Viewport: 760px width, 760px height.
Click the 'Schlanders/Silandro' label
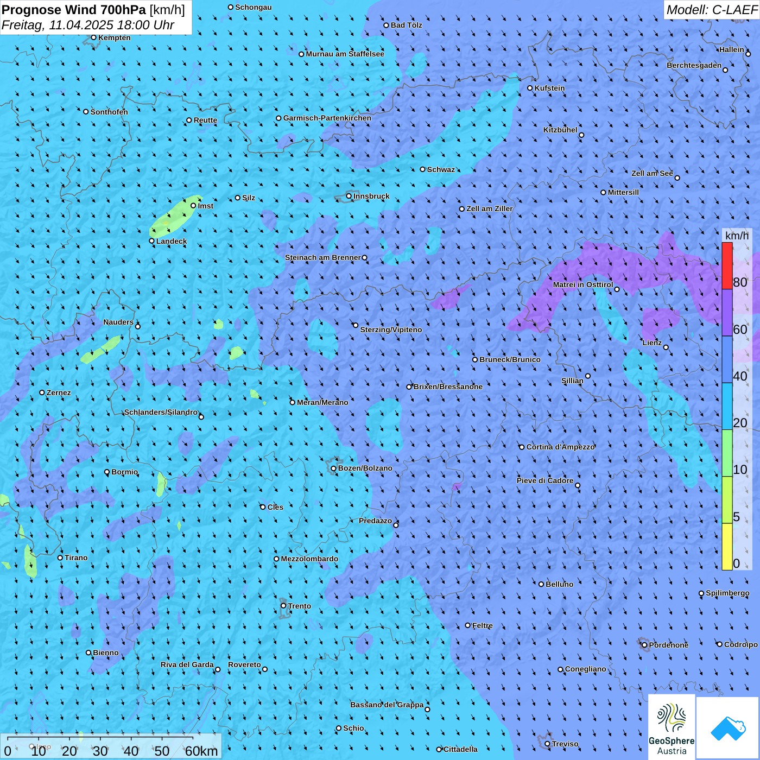coord(161,412)
